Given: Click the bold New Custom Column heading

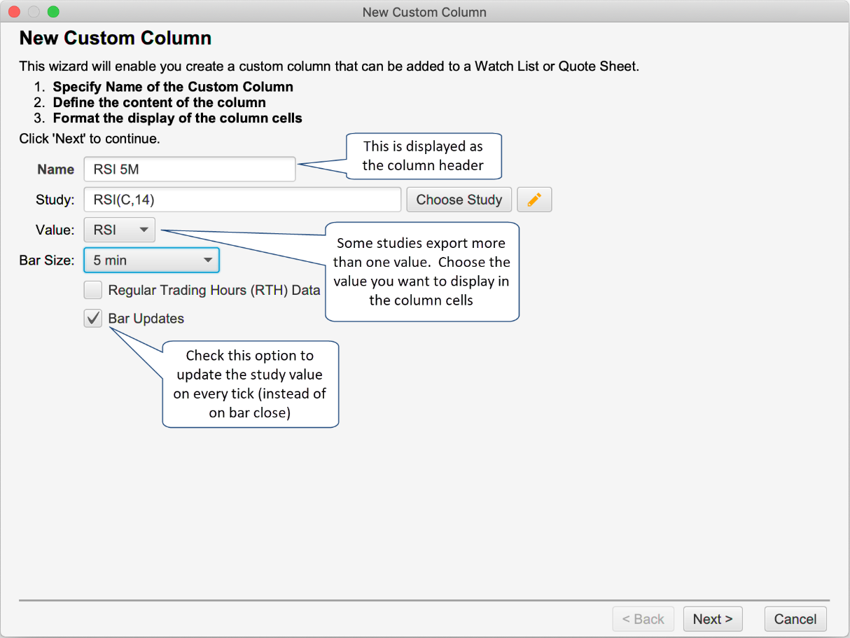Looking at the screenshot, I should [115, 38].
